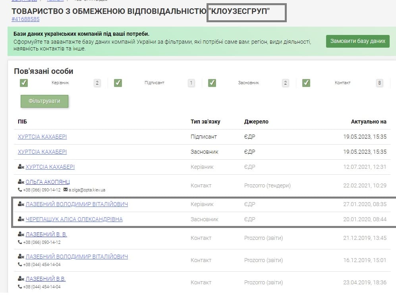This screenshot has width=396, height=305.
Task: Click the email envelope icon before a.olga@opta.kiev.ua
Action: coord(65,190)
